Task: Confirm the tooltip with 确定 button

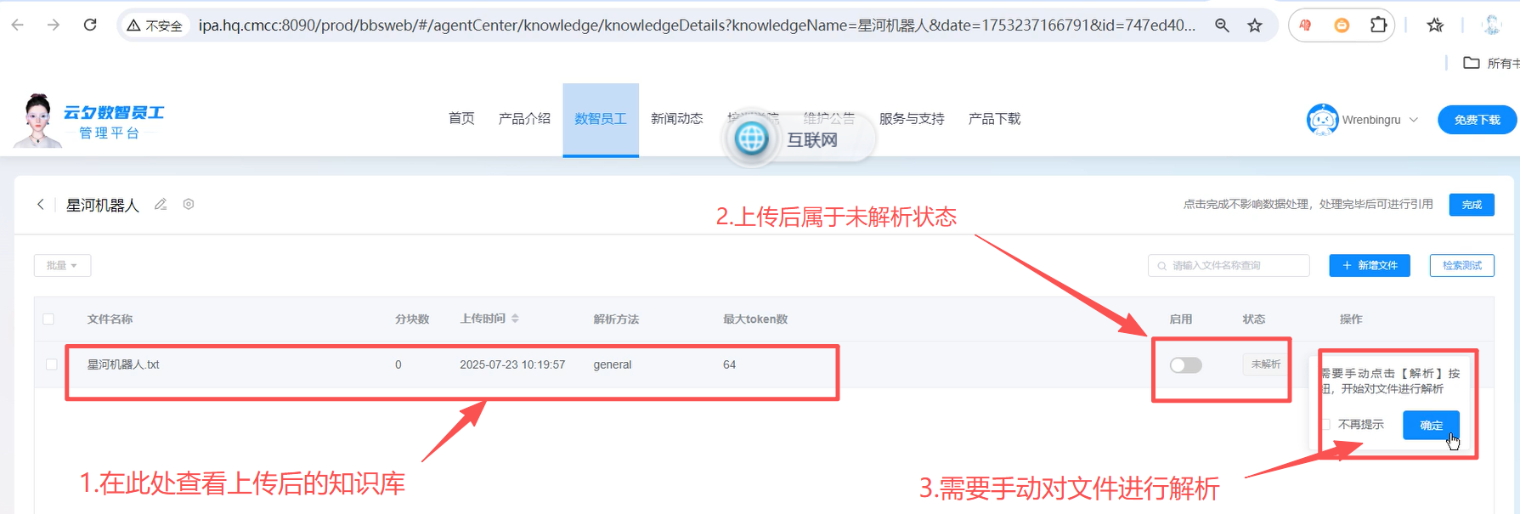Action: 1431,425
